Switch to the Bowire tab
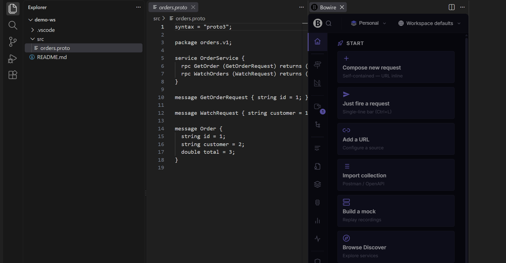The width and height of the screenshot is (506, 263). click(x=328, y=7)
